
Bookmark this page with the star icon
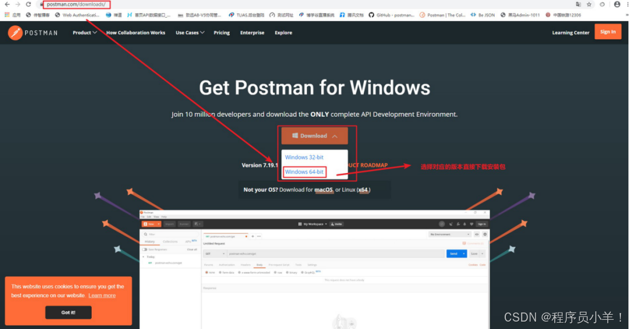pos(589,5)
